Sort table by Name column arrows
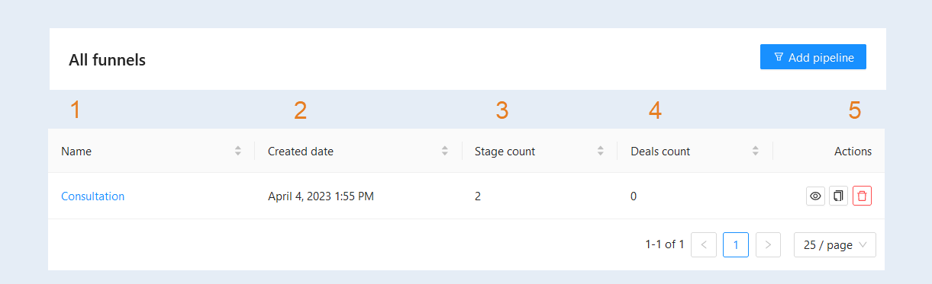Screen dimensions: 932x284 point(238,152)
